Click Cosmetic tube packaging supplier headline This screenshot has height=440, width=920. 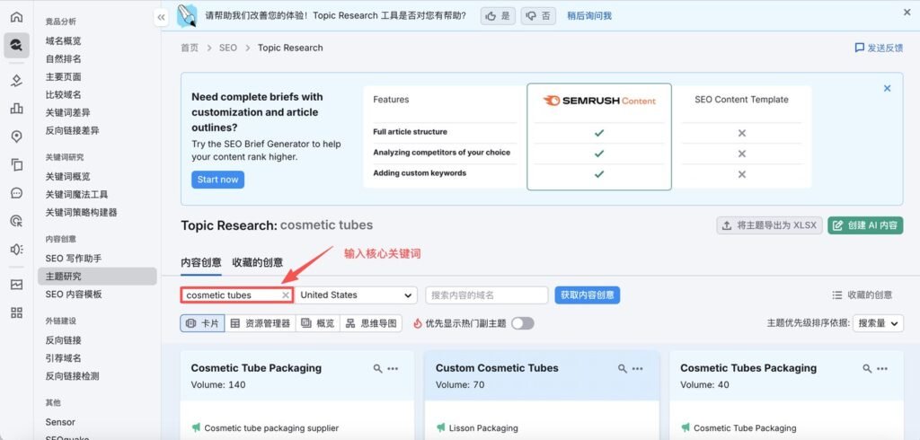271,428
